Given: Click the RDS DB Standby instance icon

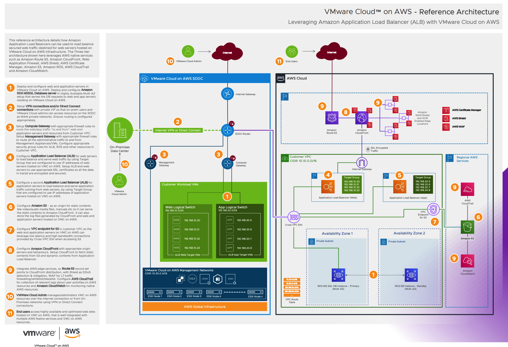Looking at the screenshot, I should coord(411,275).
